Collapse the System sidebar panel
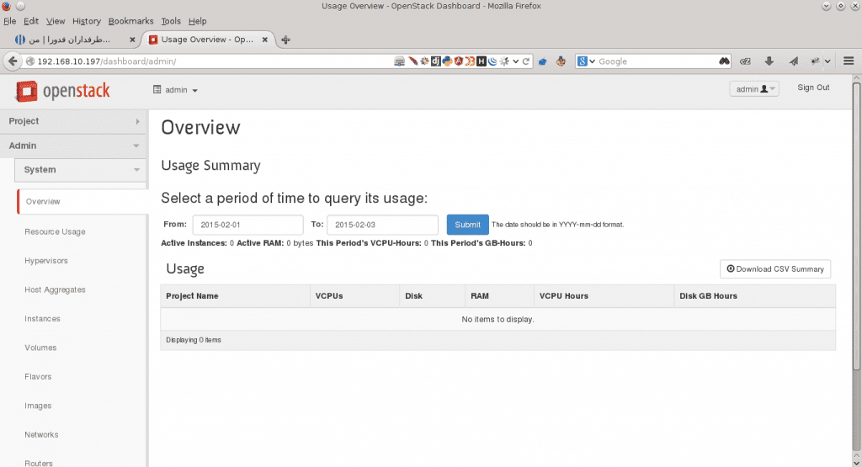This screenshot has width=862, height=467. click(x=82, y=170)
